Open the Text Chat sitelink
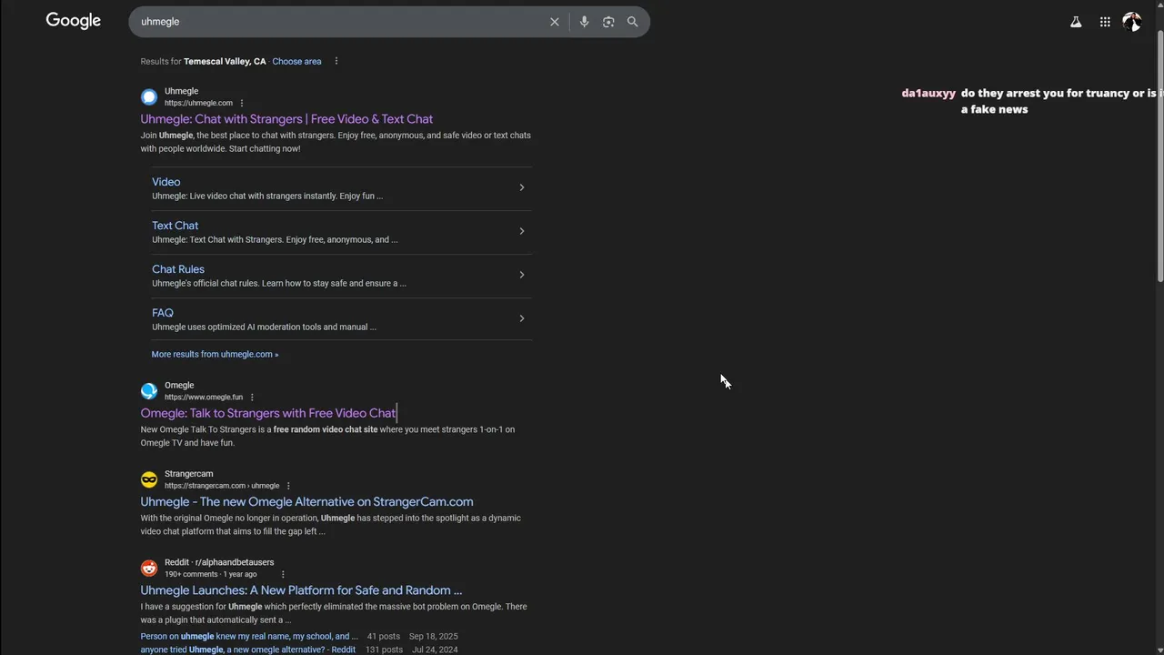Image resolution: width=1164 pixels, height=655 pixels. (175, 226)
